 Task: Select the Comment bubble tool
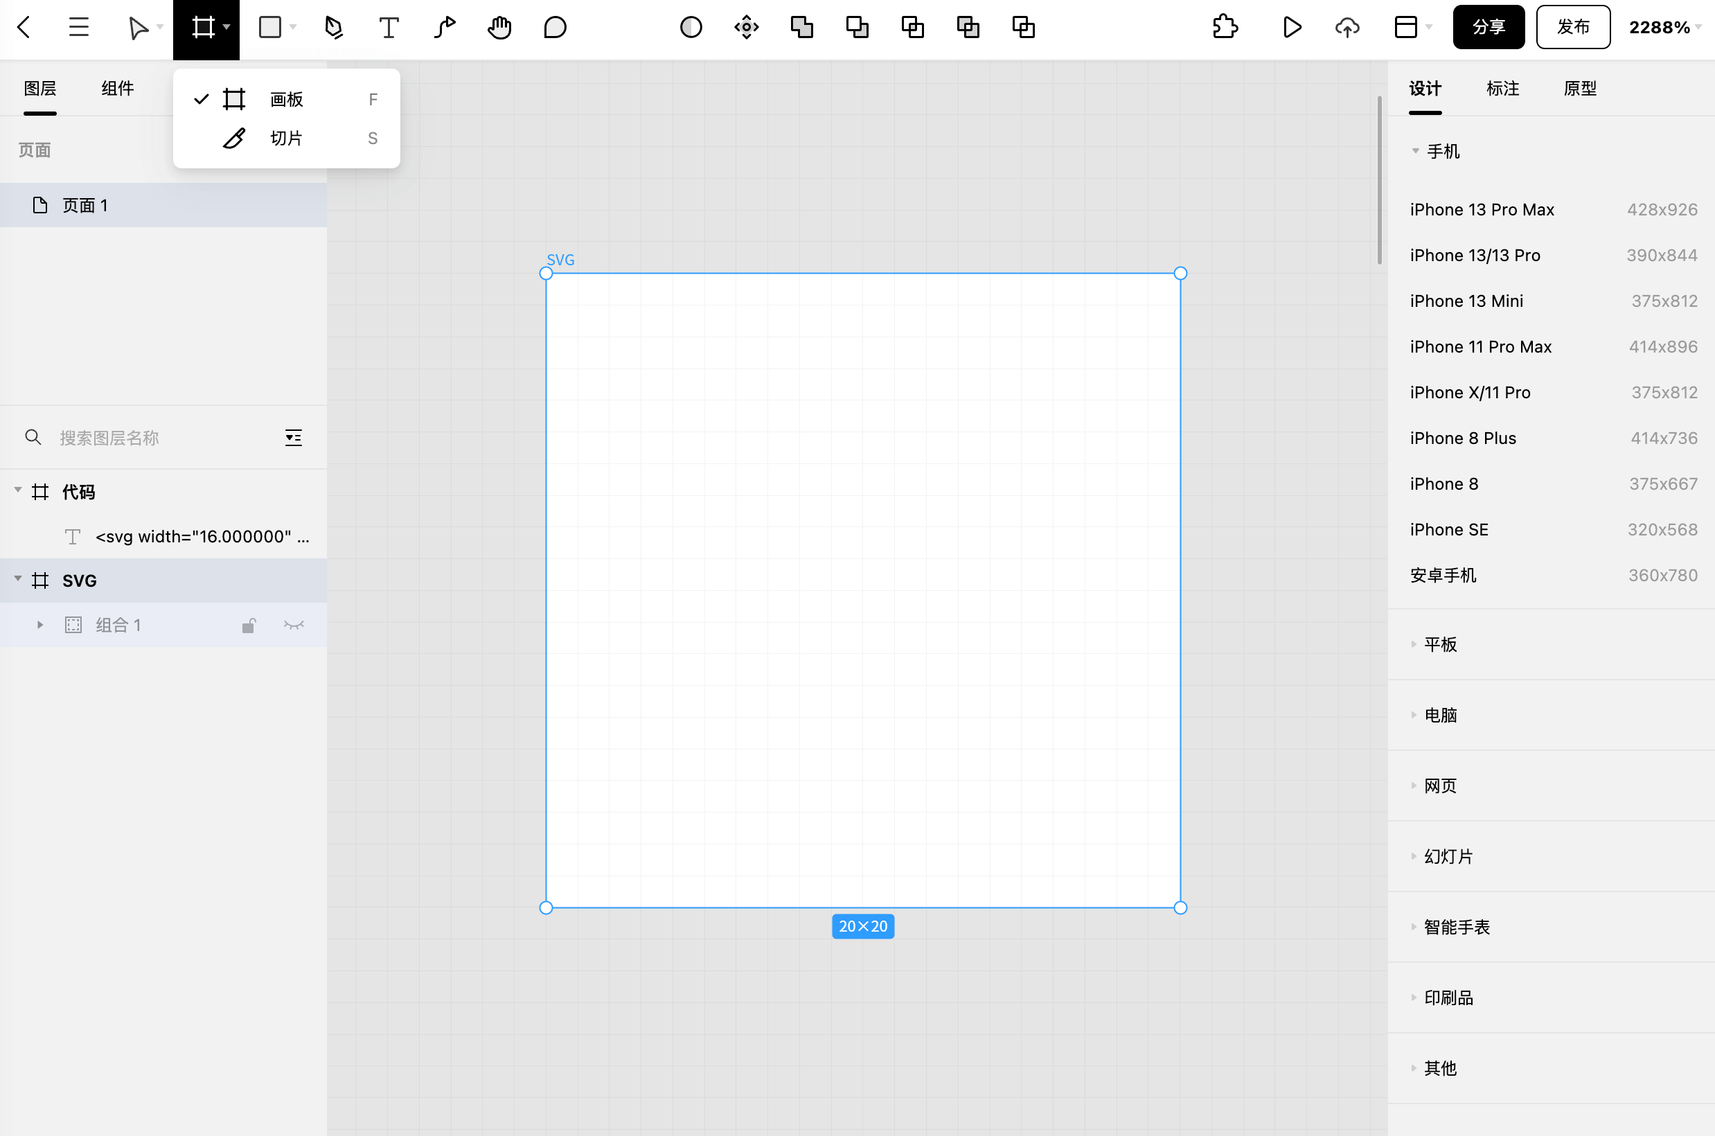point(555,28)
